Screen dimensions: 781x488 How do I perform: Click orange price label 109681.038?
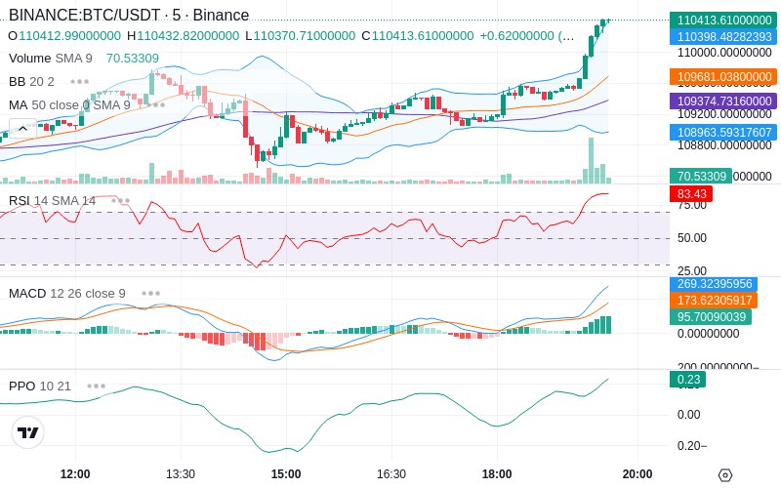(723, 77)
